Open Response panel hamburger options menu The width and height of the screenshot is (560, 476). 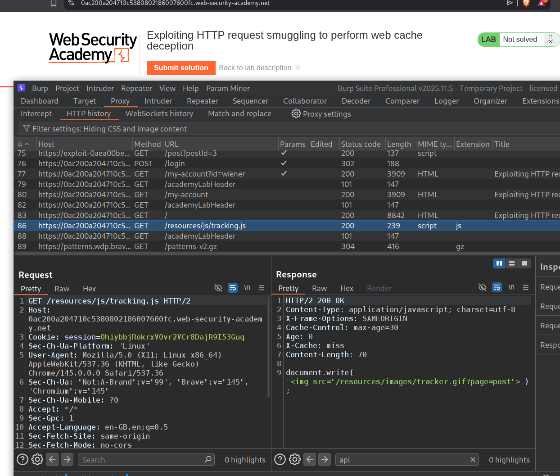[526, 287]
